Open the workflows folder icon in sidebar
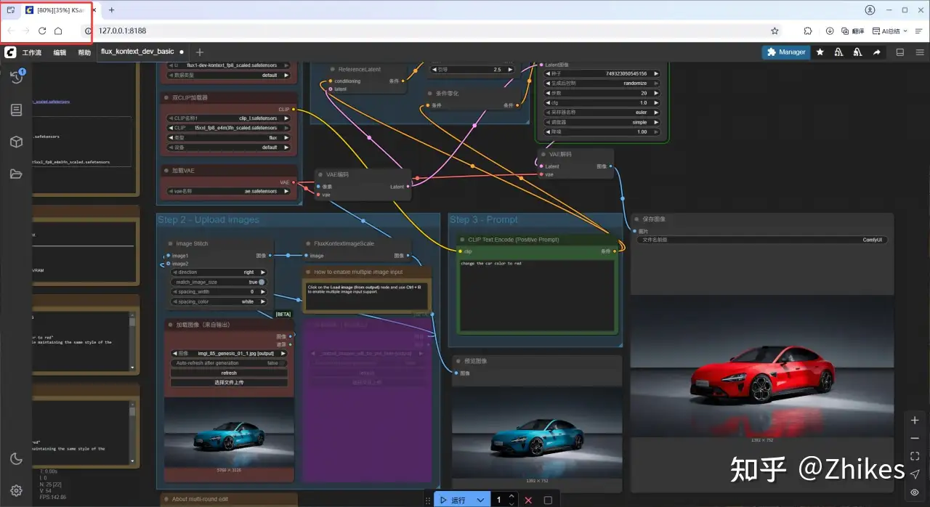The height and width of the screenshot is (507, 930). [16, 174]
